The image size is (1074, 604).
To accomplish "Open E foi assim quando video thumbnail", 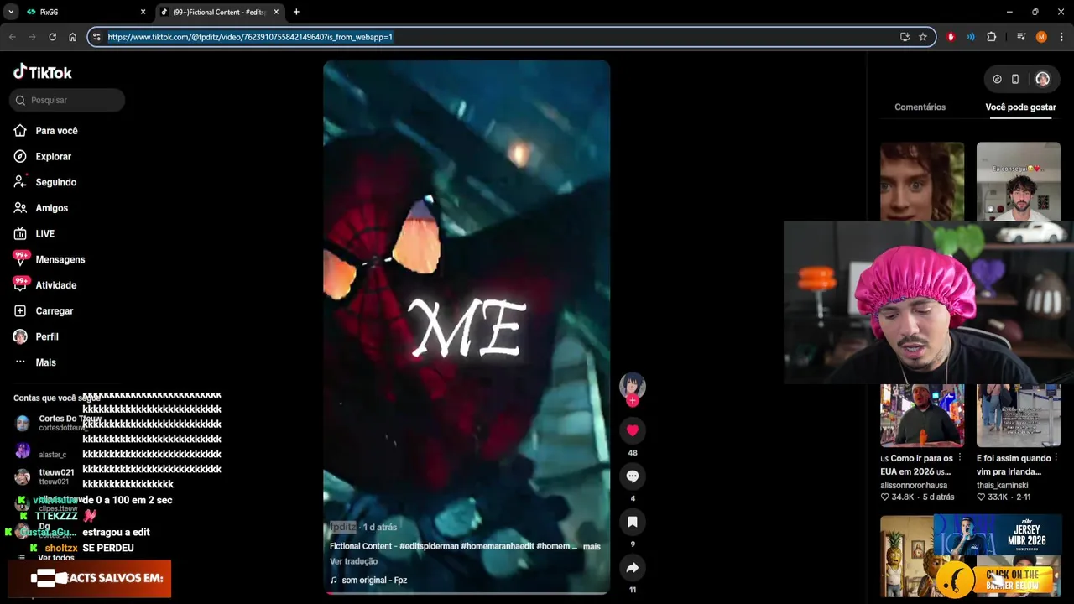I will [x=1018, y=415].
